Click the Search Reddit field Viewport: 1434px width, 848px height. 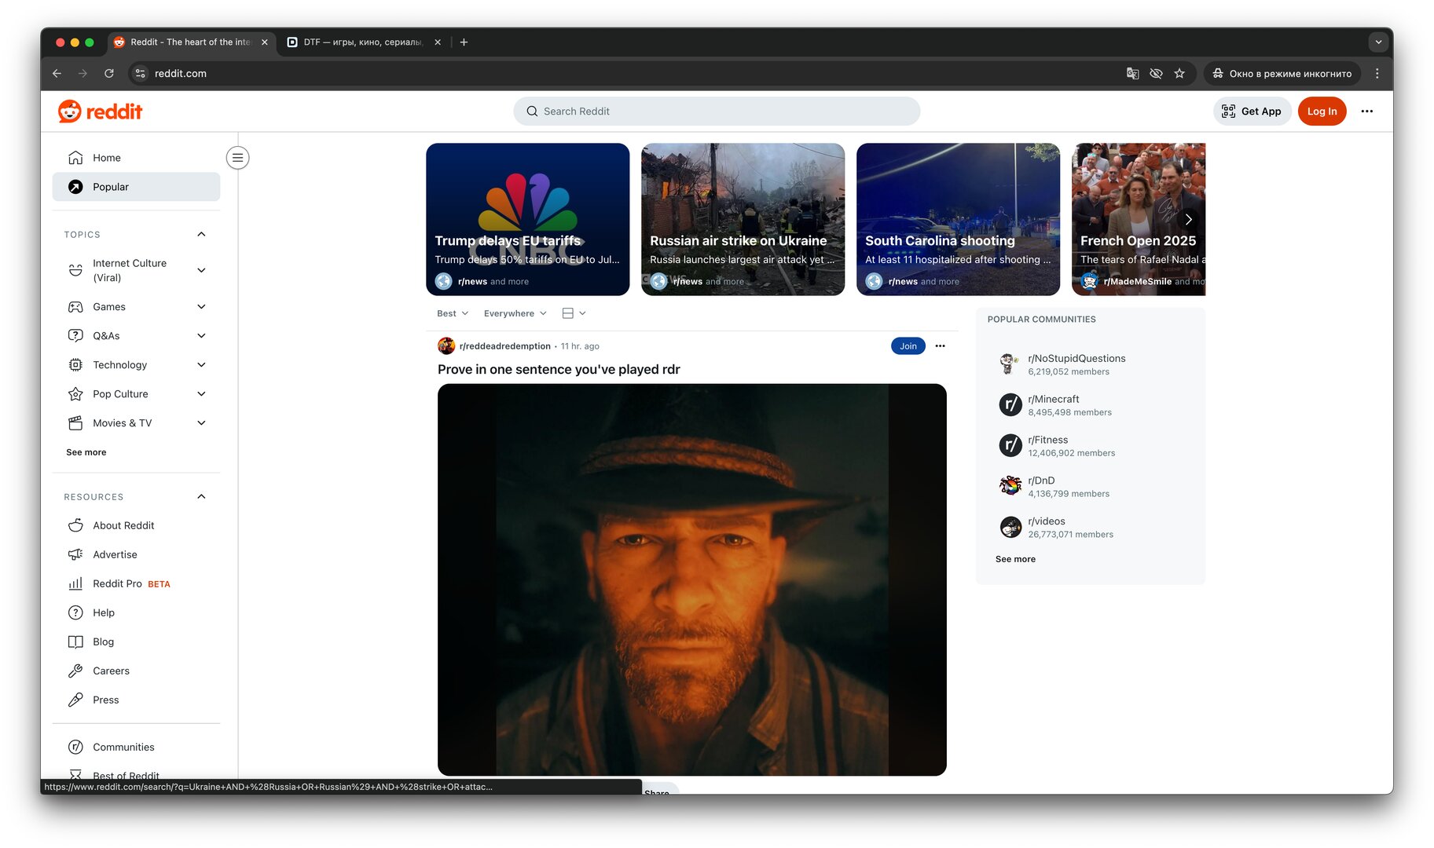point(717,111)
